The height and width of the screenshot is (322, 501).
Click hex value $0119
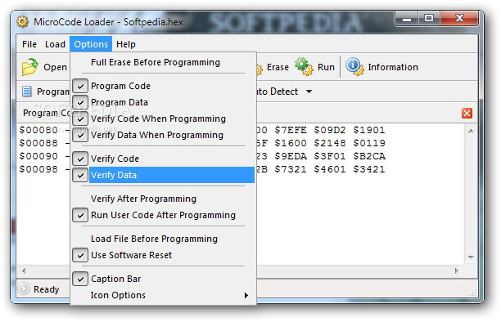pos(369,143)
